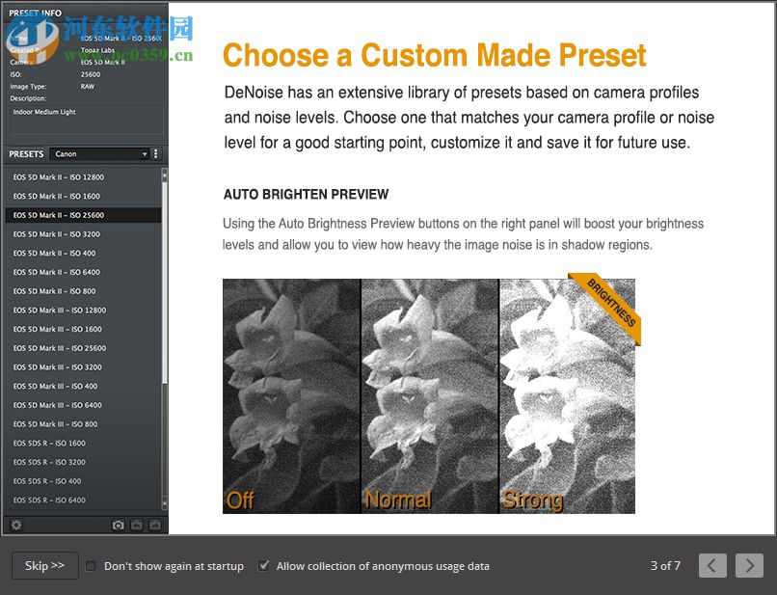This screenshot has height=595, width=777.
Task: Click the Description field "Indoor Medium Light"
Action: click(x=87, y=120)
